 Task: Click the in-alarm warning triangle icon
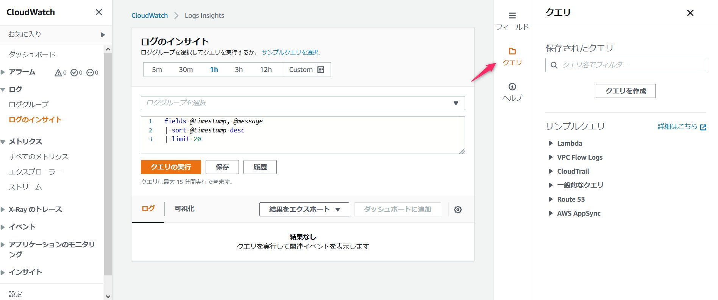click(x=58, y=73)
